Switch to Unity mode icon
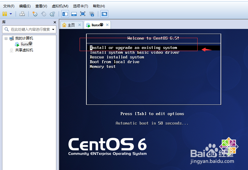248x170 pixels. click(x=92, y=14)
